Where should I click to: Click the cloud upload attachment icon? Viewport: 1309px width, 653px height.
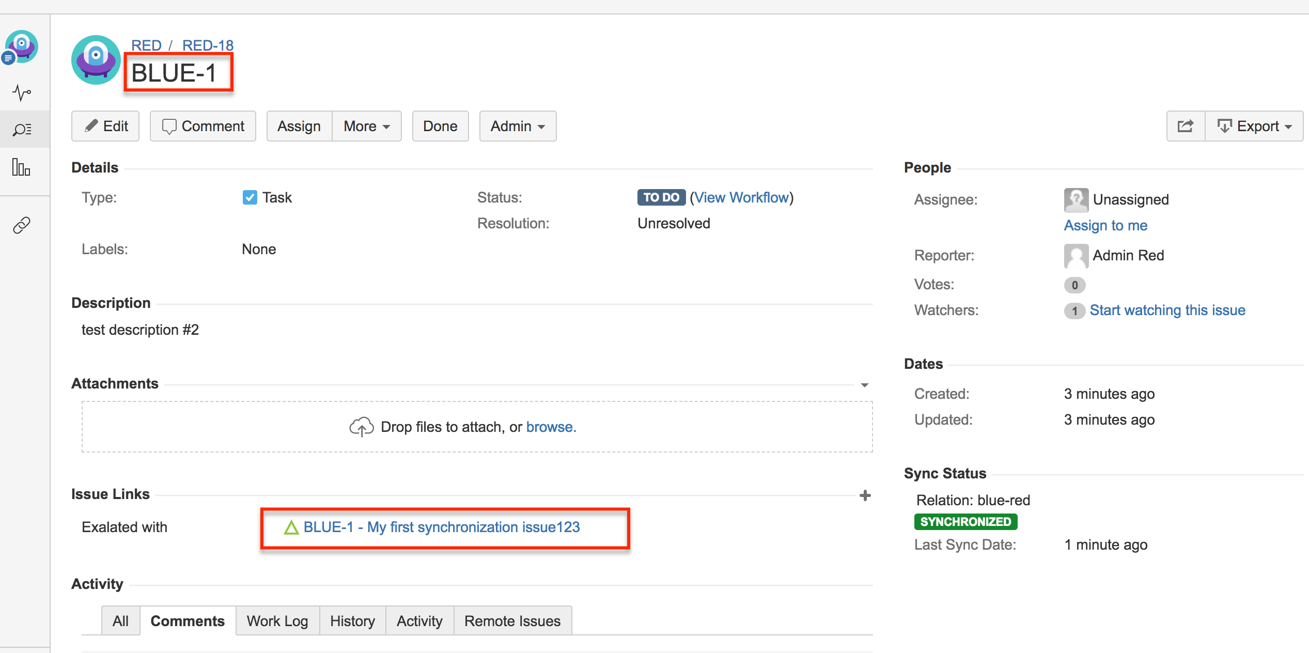pyautogui.click(x=361, y=427)
